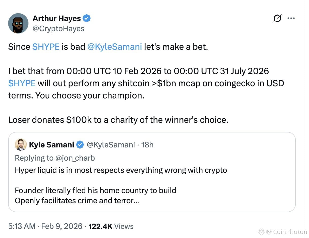Open @KyleSamani handle in quoted tweet header

111,145
